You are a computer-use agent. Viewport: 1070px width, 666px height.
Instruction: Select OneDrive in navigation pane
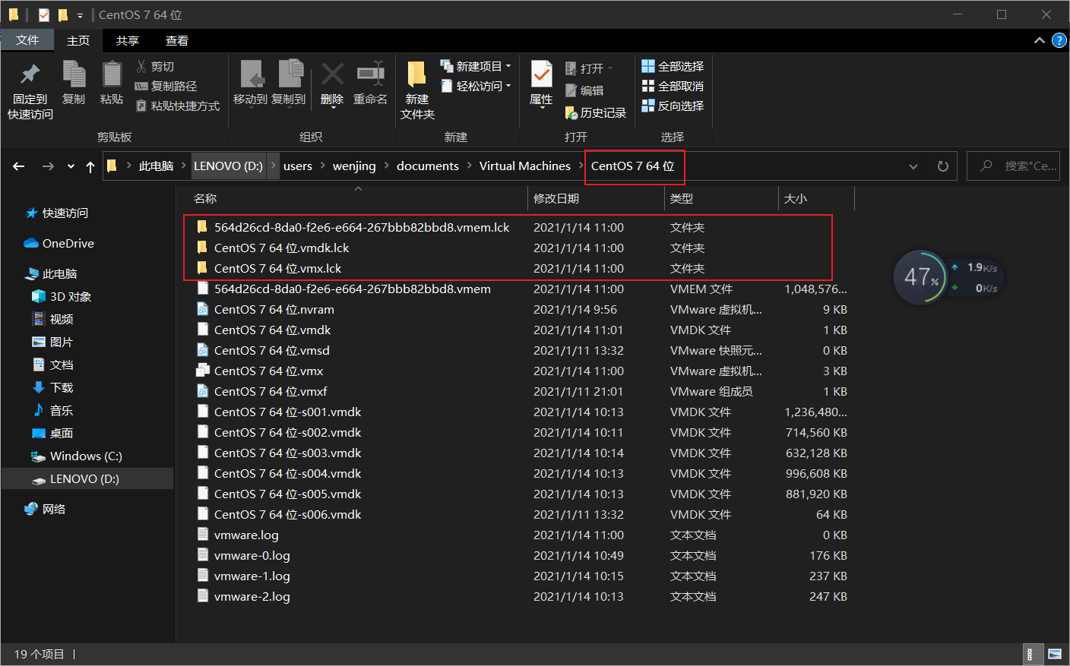coord(59,244)
